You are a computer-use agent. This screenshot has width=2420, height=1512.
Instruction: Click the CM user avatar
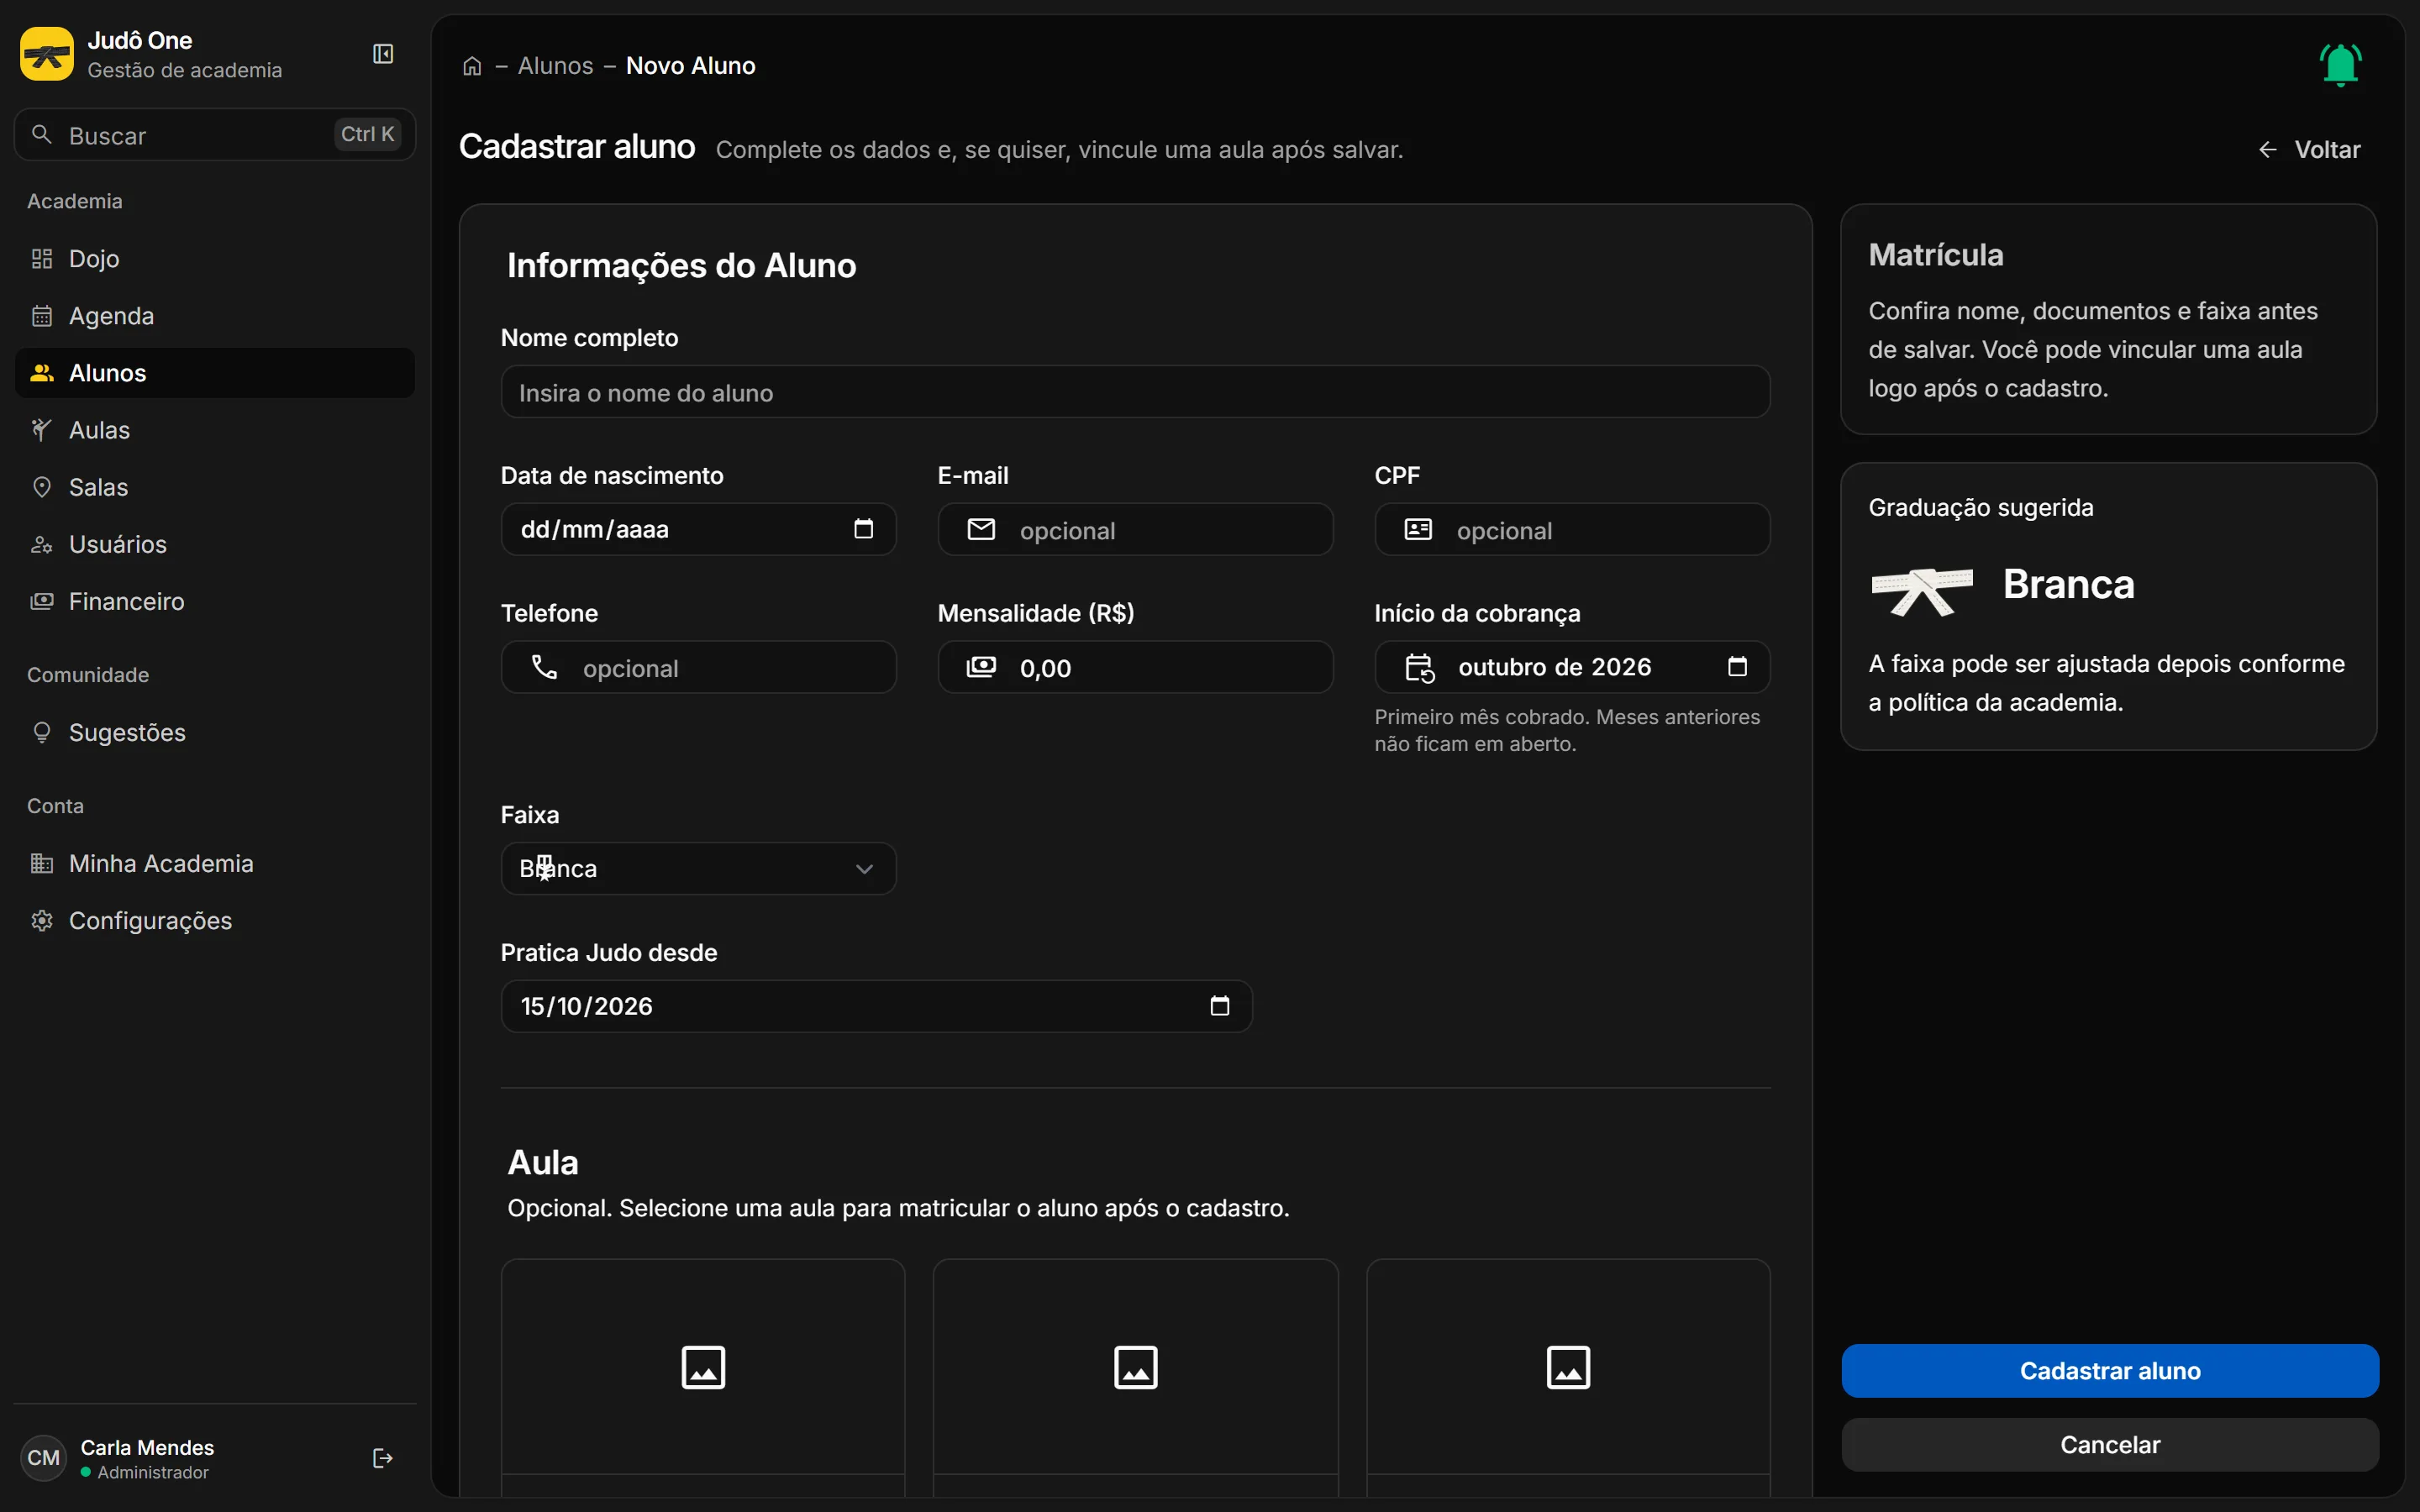43,1458
